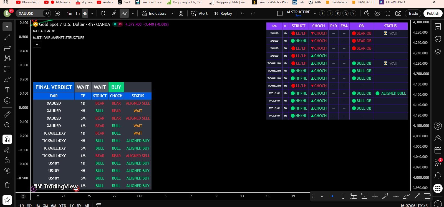Lock all drawings
Viewport: 444px width, 207px height.
click(x=7, y=160)
